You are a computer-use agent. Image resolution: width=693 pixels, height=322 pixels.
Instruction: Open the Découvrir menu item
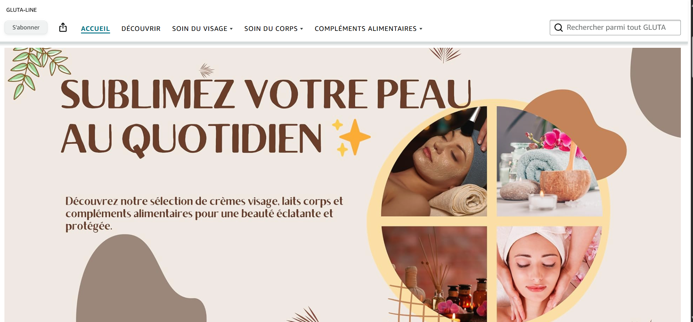pos(141,29)
